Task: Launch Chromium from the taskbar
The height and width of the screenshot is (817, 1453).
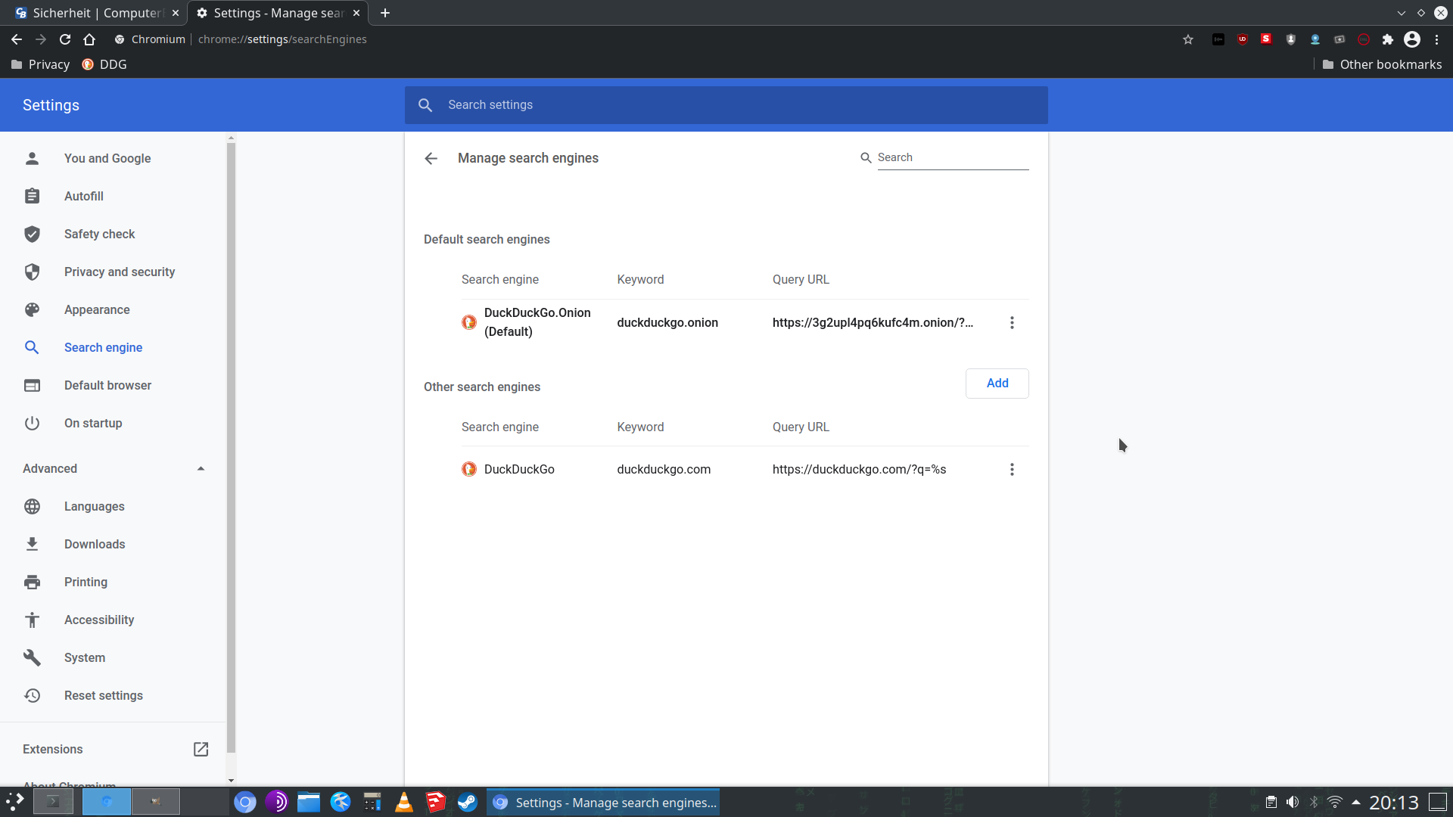Action: click(x=245, y=802)
